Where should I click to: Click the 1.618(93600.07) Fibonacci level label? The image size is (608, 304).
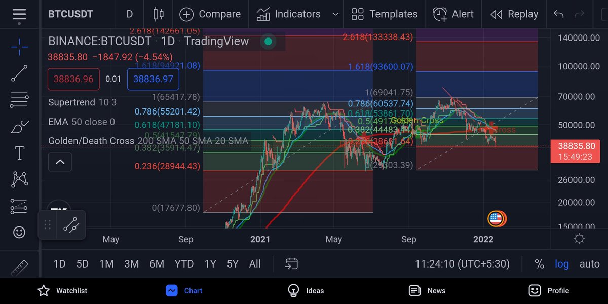[381, 67]
